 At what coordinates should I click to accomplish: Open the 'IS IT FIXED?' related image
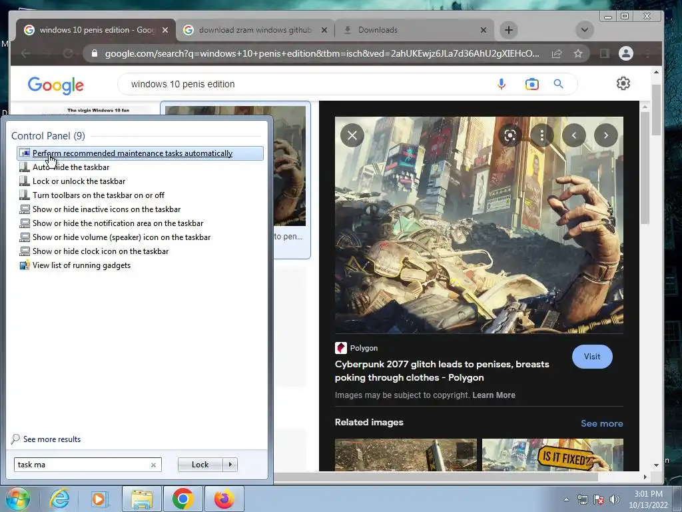tap(552, 455)
